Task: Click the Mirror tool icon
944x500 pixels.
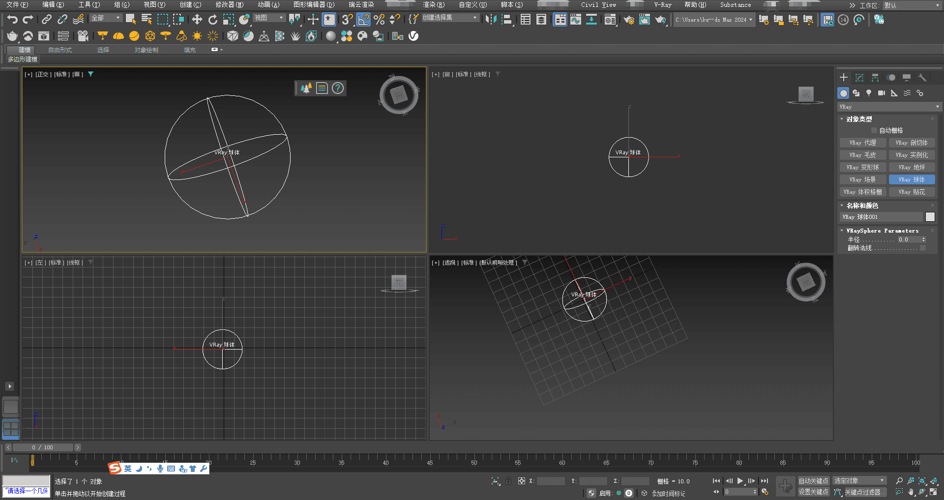Action: 490,20
